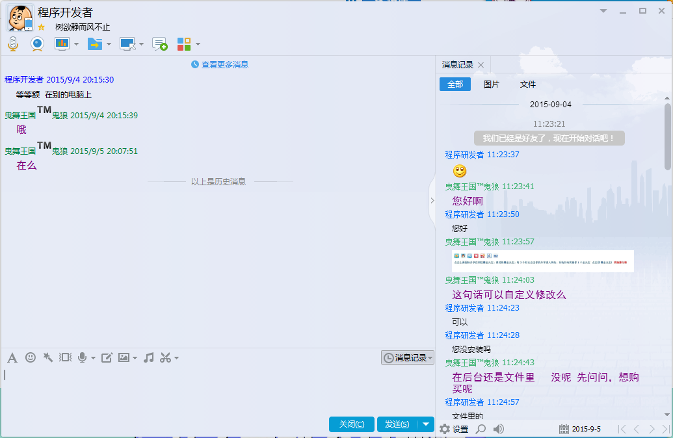Go to first page of history
This screenshot has height=438, width=673.
[x=622, y=429]
